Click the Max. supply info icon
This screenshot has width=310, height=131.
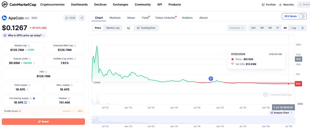72,85
